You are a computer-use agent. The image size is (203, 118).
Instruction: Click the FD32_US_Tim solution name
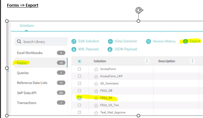pos(109,105)
